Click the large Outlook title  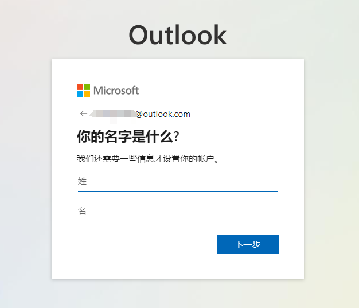pyautogui.click(x=178, y=35)
